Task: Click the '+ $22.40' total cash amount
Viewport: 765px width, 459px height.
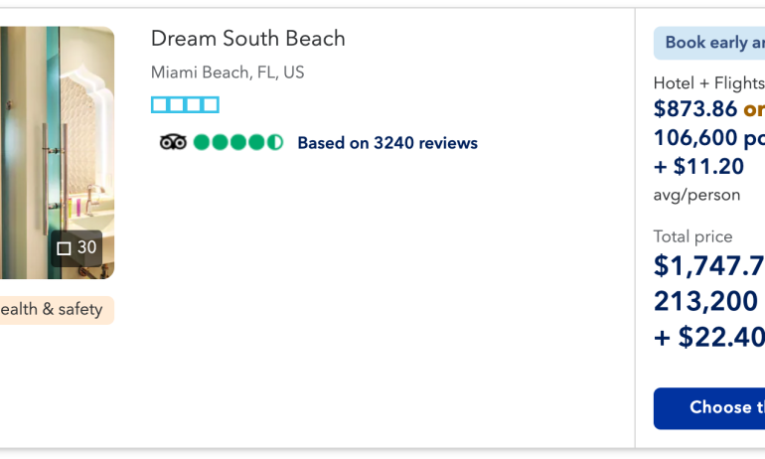Action: [708, 337]
